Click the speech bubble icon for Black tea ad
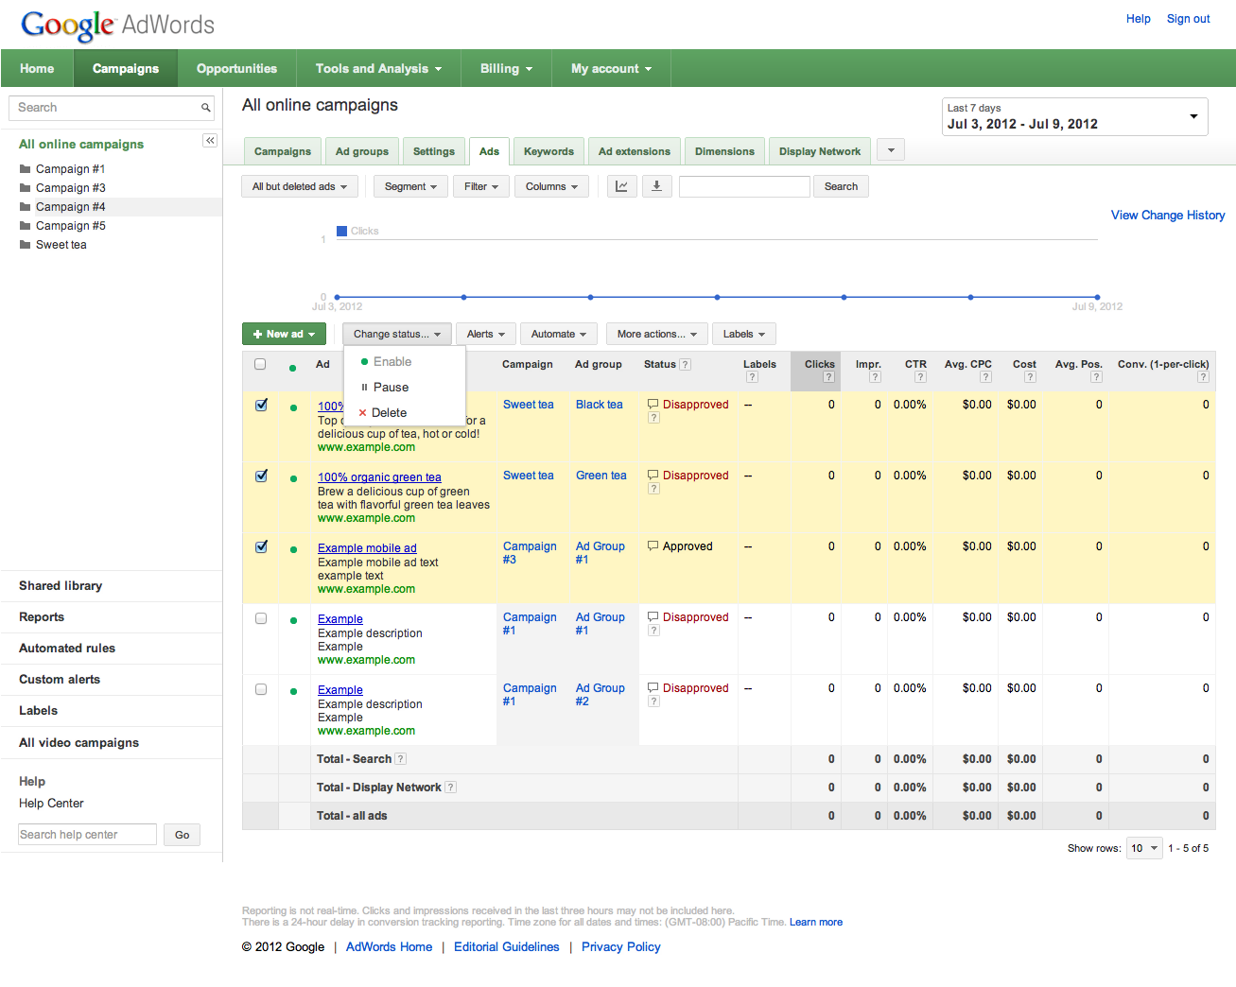The image size is (1236, 987). click(x=653, y=404)
